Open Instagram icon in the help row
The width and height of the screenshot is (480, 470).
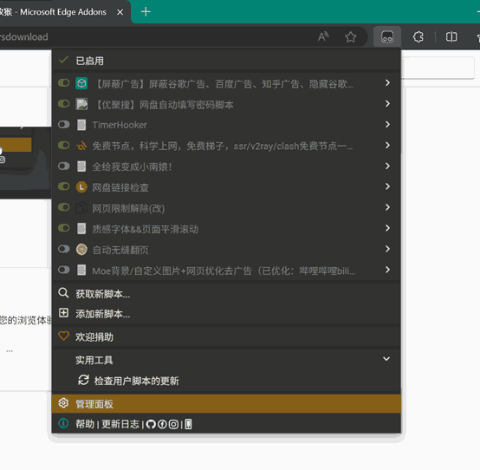click(173, 424)
